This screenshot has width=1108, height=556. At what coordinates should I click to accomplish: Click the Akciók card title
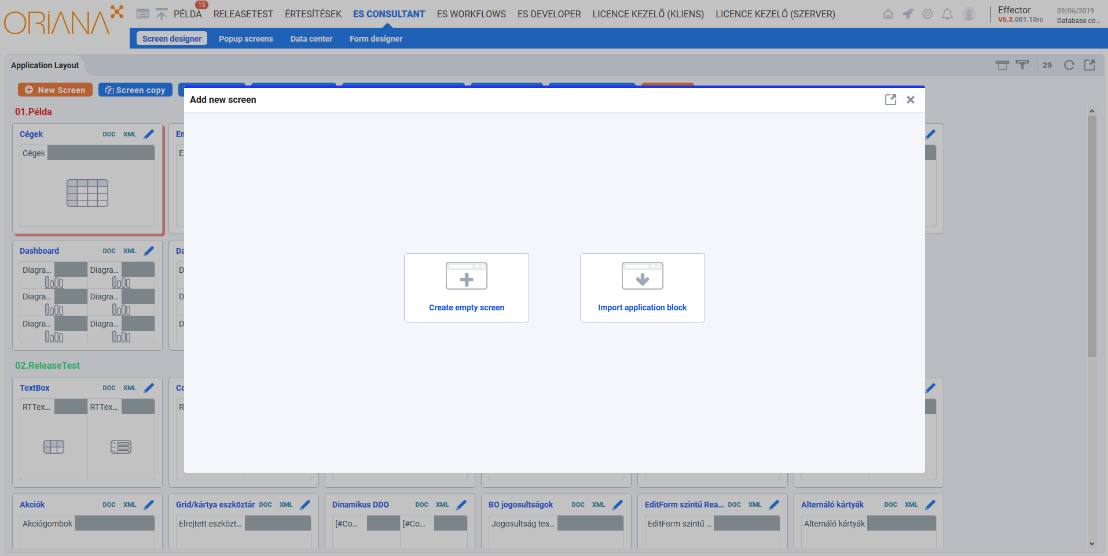[32, 505]
